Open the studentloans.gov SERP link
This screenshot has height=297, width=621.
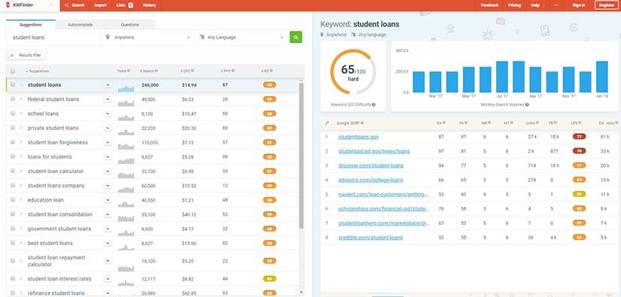point(358,137)
